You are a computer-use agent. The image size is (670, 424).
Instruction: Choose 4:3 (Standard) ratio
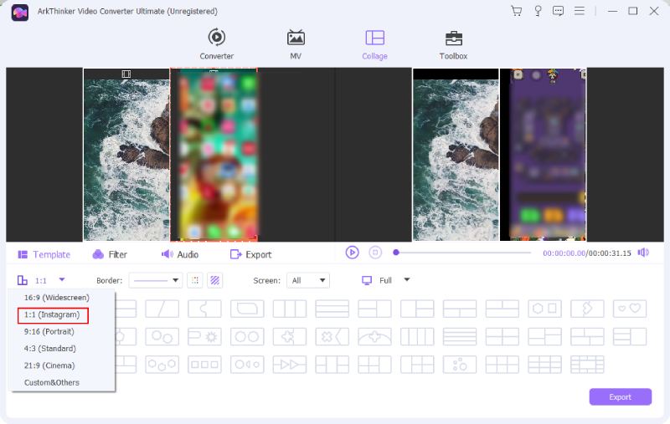click(x=50, y=349)
